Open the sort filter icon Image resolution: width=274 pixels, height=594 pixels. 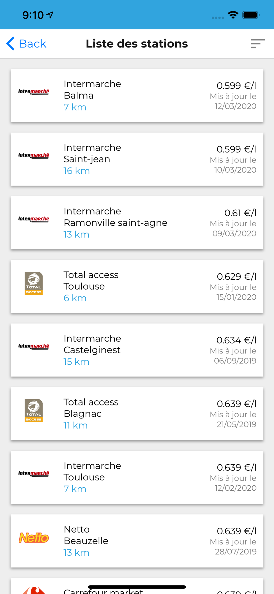(x=258, y=44)
